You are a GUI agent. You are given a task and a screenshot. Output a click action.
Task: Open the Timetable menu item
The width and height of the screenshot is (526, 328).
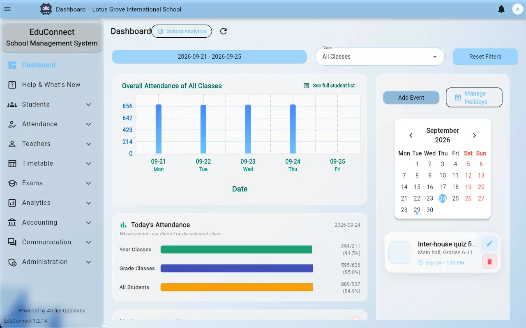tap(52, 164)
